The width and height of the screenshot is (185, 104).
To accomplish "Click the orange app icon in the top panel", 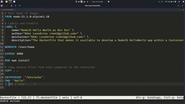I will click(6, 2).
